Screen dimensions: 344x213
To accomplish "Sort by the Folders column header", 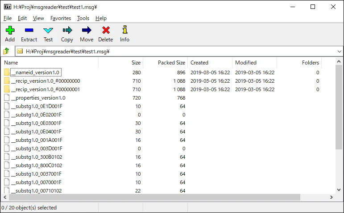I will (x=299, y=63).
